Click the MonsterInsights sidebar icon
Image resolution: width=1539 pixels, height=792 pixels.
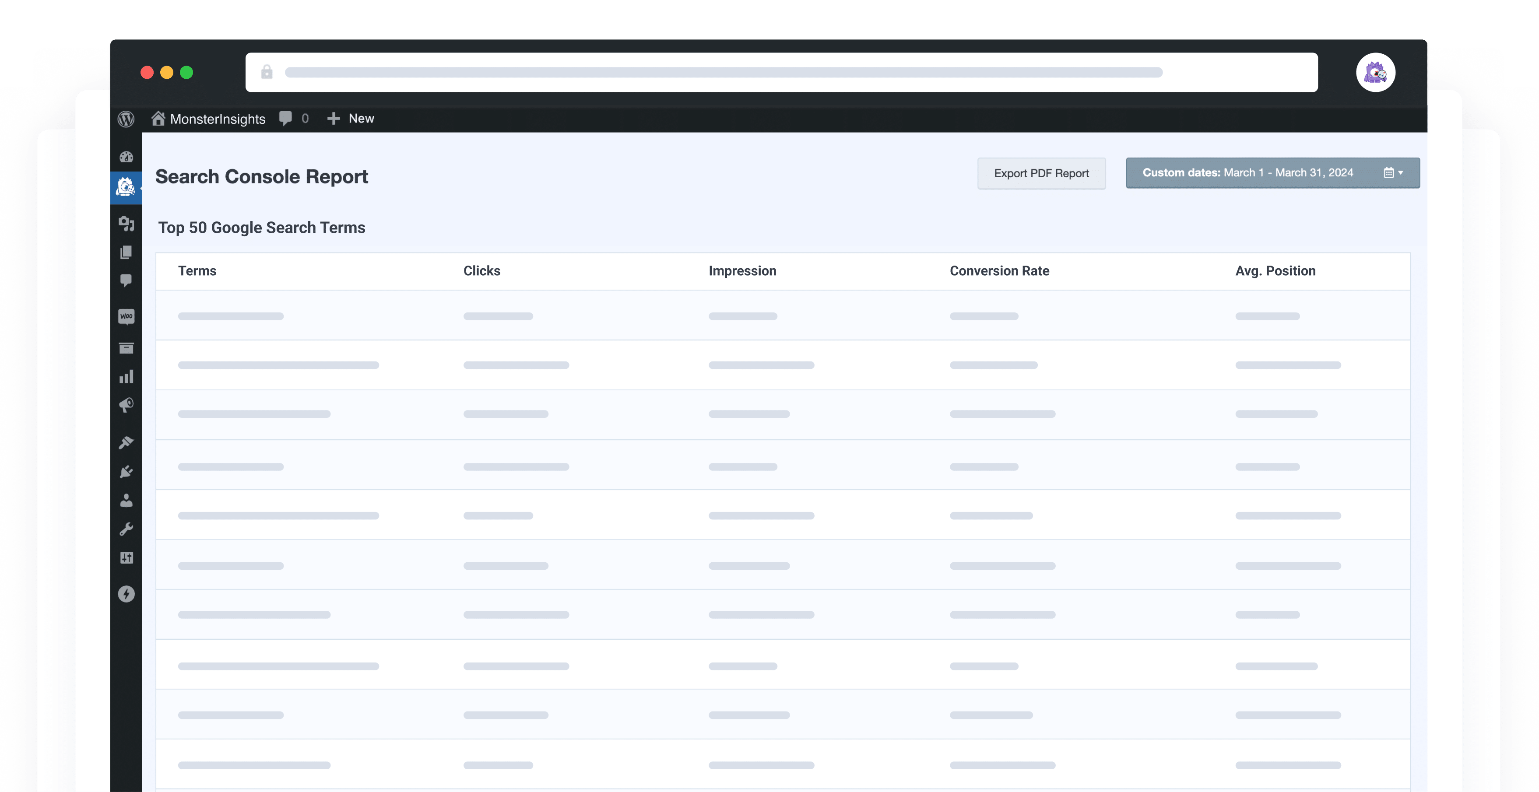(x=126, y=188)
